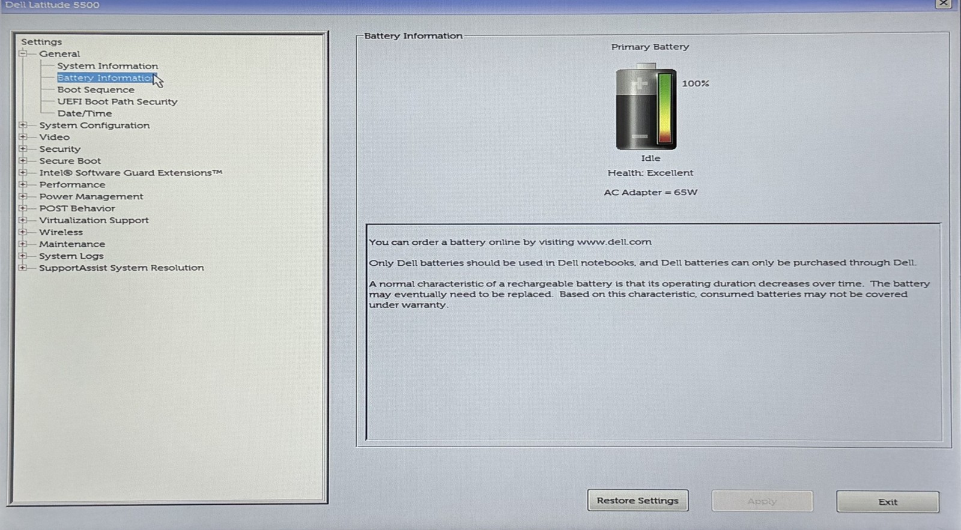
Task: Click the Idle battery status text
Action: coord(650,158)
